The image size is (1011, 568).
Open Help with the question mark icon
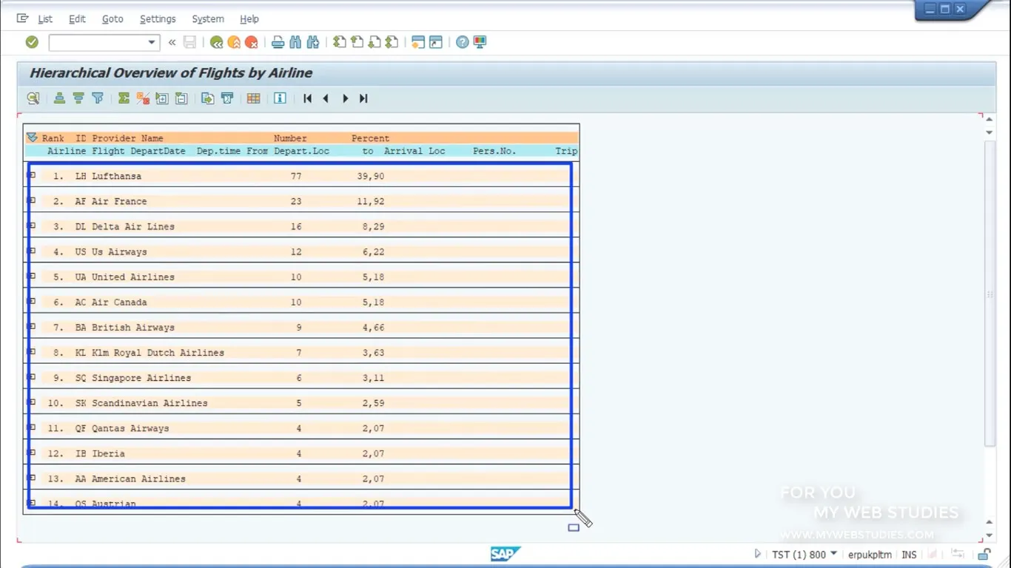(x=463, y=42)
